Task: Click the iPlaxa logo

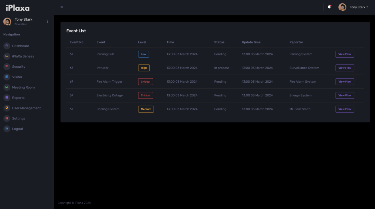Action: [x=18, y=8]
